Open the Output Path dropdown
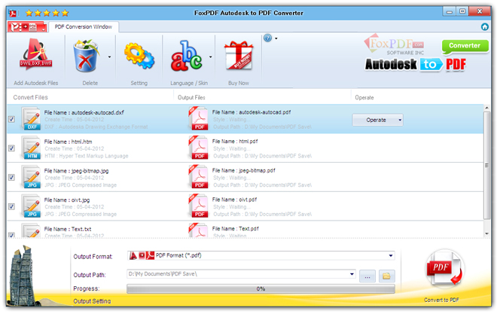 pyautogui.click(x=352, y=274)
